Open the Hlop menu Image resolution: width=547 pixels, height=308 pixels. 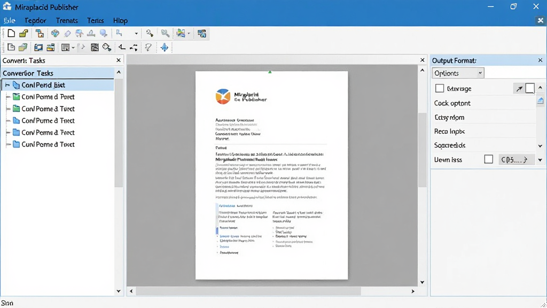click(120, 21)
